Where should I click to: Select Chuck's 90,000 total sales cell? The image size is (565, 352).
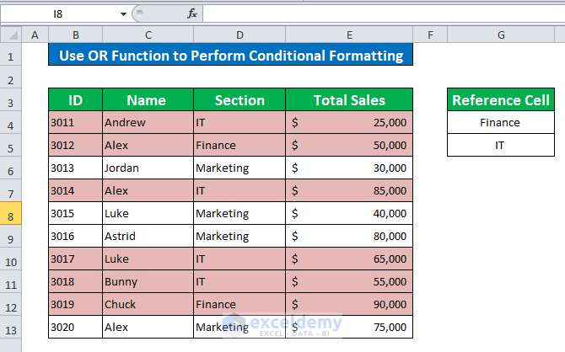tap(349, 305)
